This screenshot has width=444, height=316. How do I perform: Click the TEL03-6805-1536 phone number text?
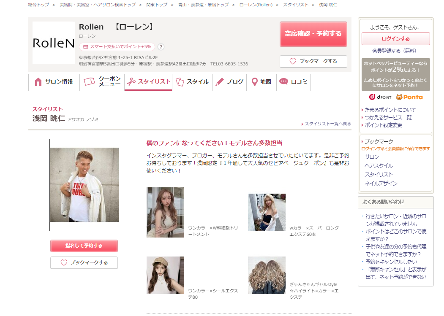[229, 64]
